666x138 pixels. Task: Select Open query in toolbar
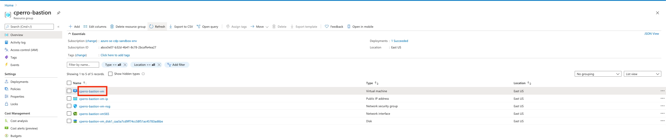coord(207,27)
